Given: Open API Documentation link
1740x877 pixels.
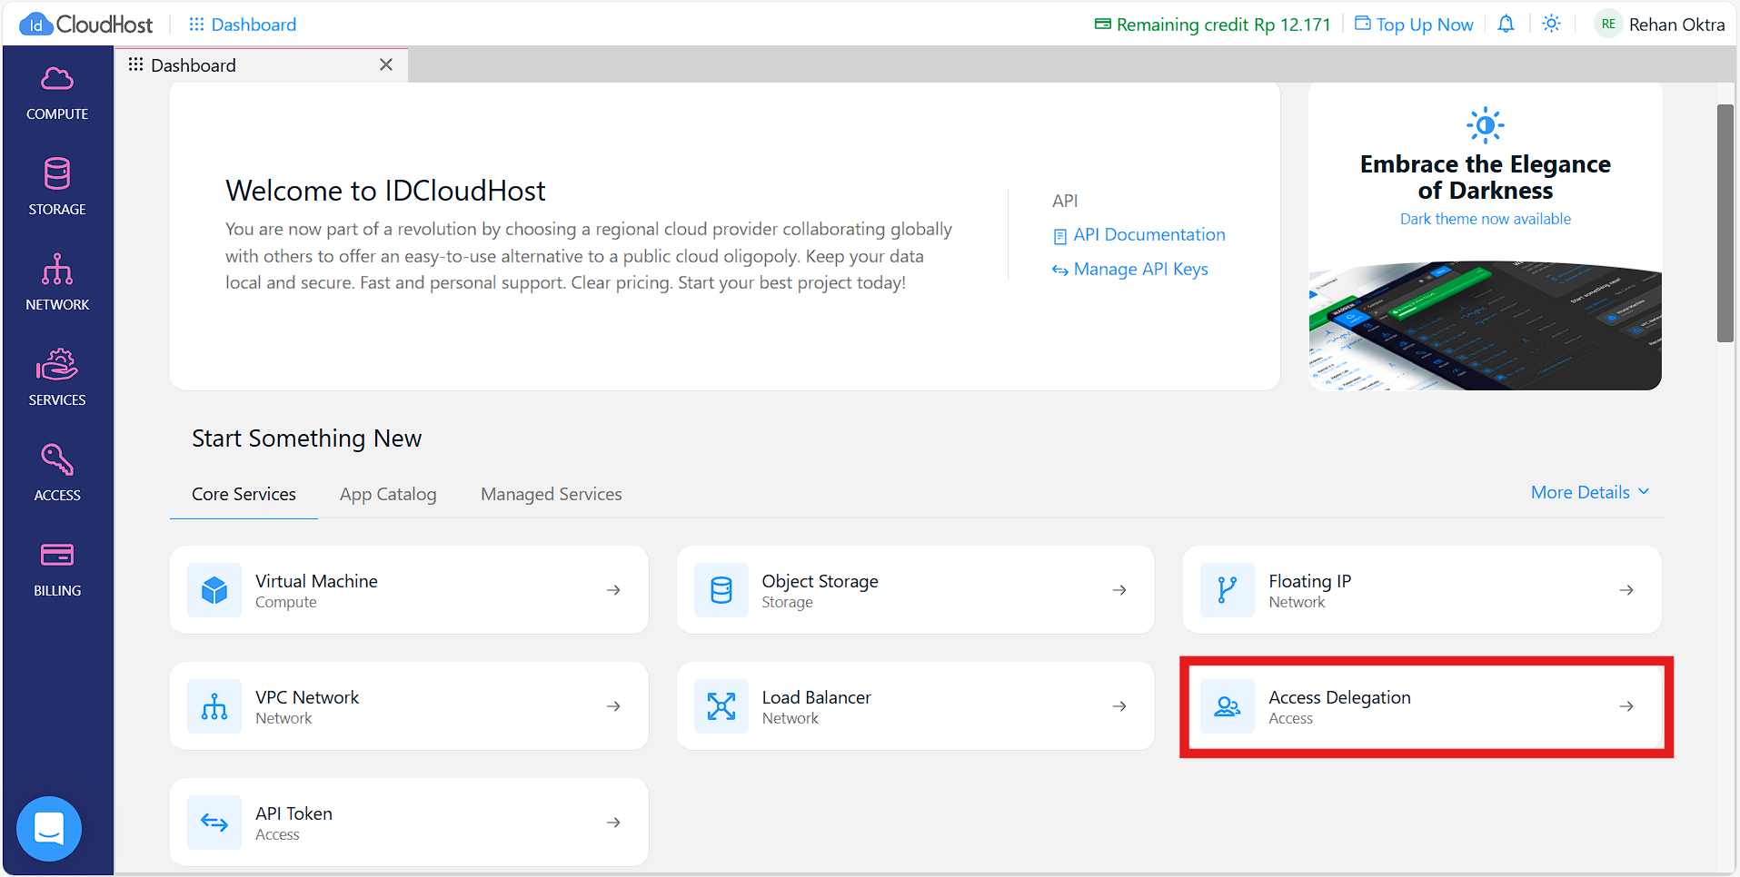Looking at the screenshot, I should click(1148, 234).
